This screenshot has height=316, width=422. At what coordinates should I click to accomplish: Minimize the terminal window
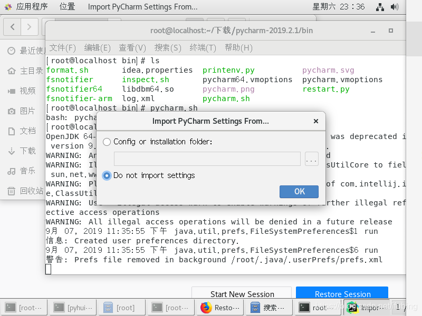click(373, 31)
